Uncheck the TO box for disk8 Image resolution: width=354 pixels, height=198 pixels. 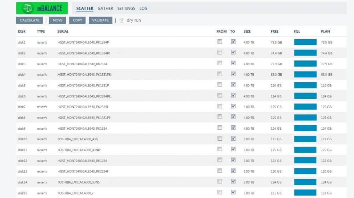(233, 117)
